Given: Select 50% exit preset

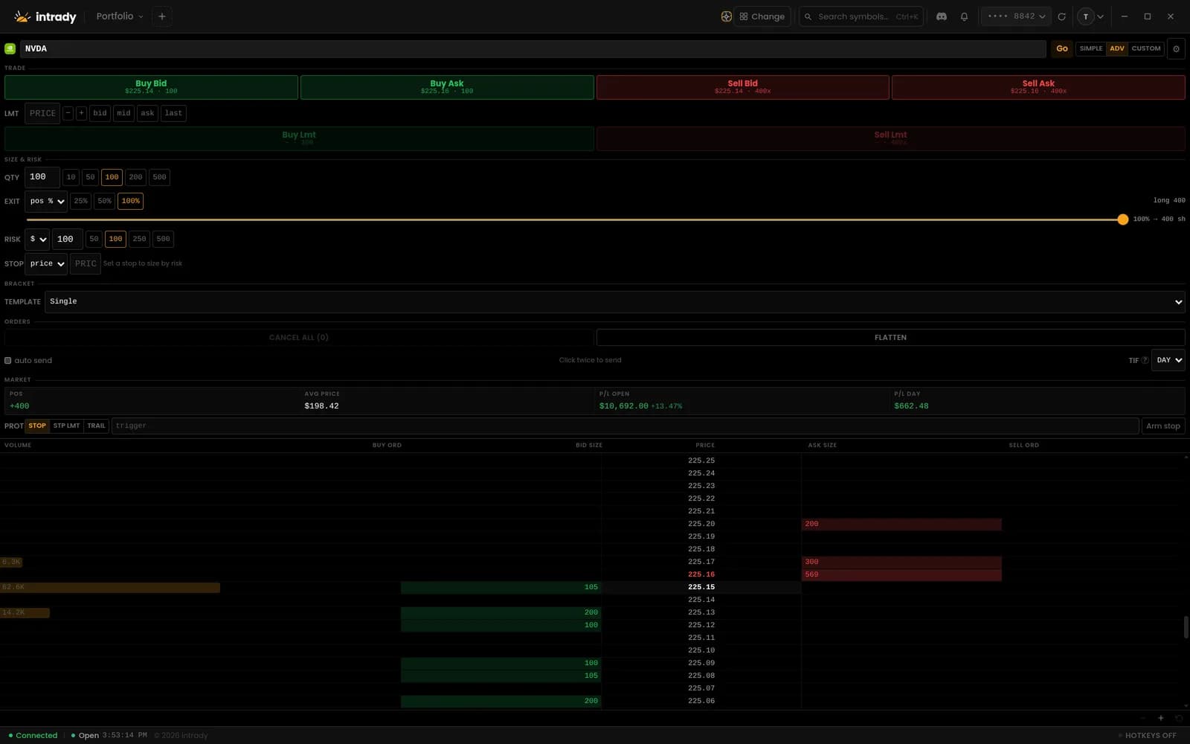Looking at the screenshot, I should click(105, 201).
